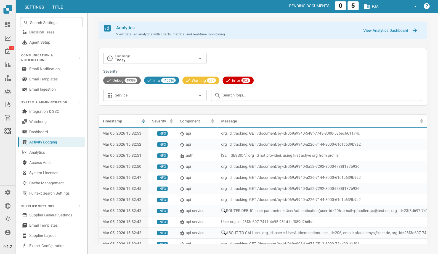This screenshot has width=438, height=254.
Task: Open the user account icon in the left rail
Action: [8, 232]
